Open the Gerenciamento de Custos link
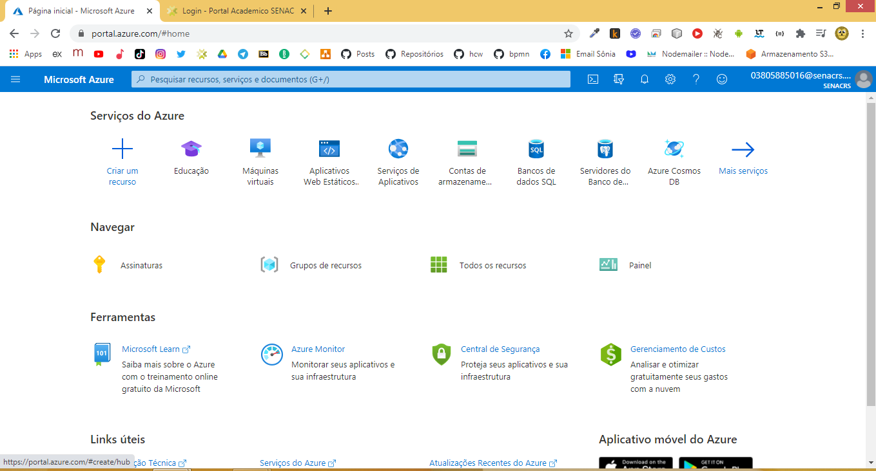The image size is (876, 471). click(678, 349)
